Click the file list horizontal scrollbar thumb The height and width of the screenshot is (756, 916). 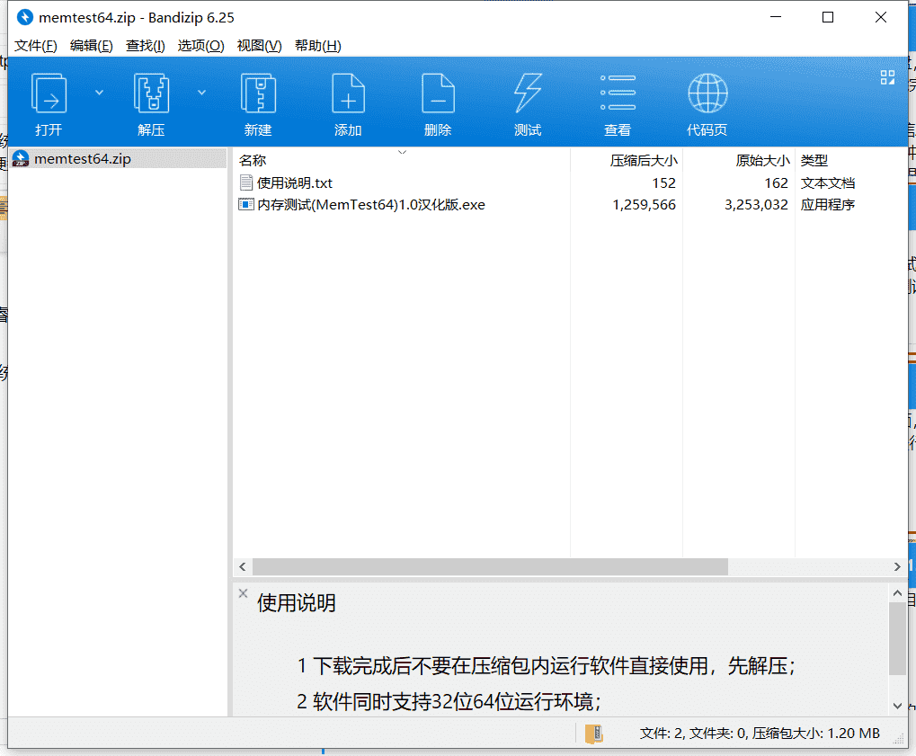point(490,566)
